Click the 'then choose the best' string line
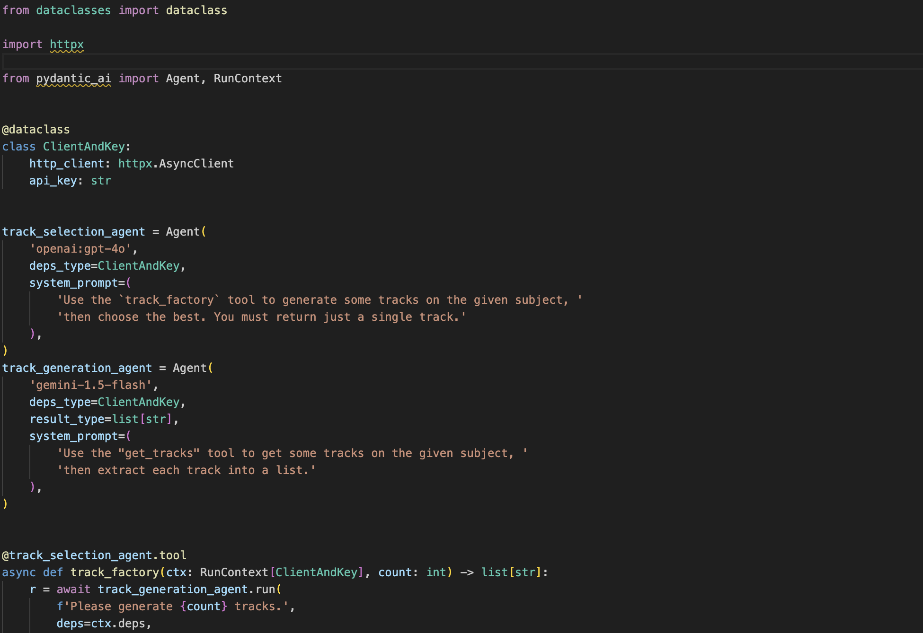The image size is (923, 633). tap(261, 317)
